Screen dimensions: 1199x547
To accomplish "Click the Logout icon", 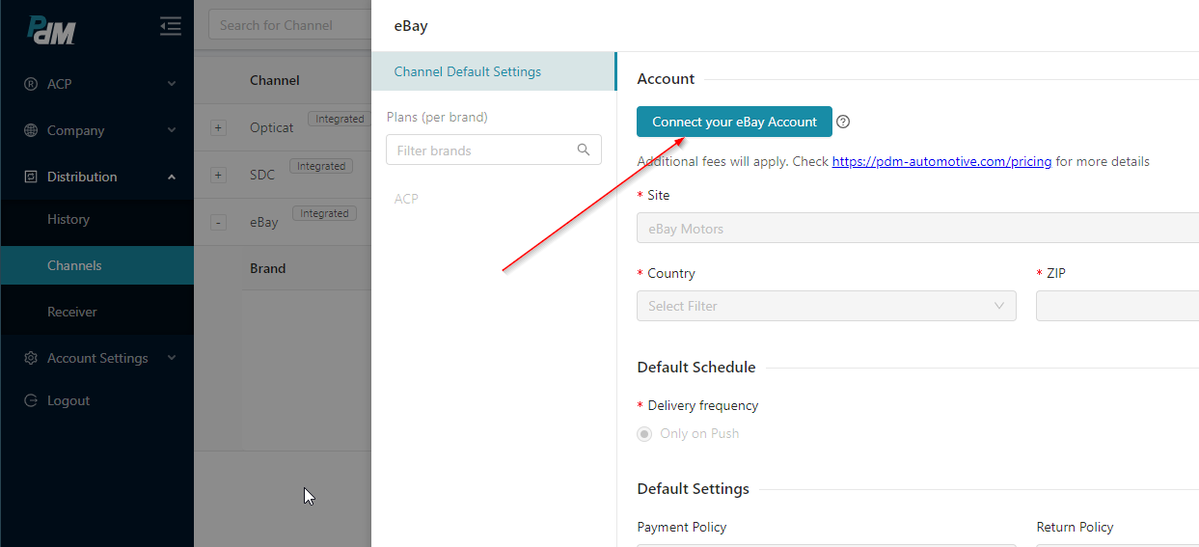I will click(31, 400).
